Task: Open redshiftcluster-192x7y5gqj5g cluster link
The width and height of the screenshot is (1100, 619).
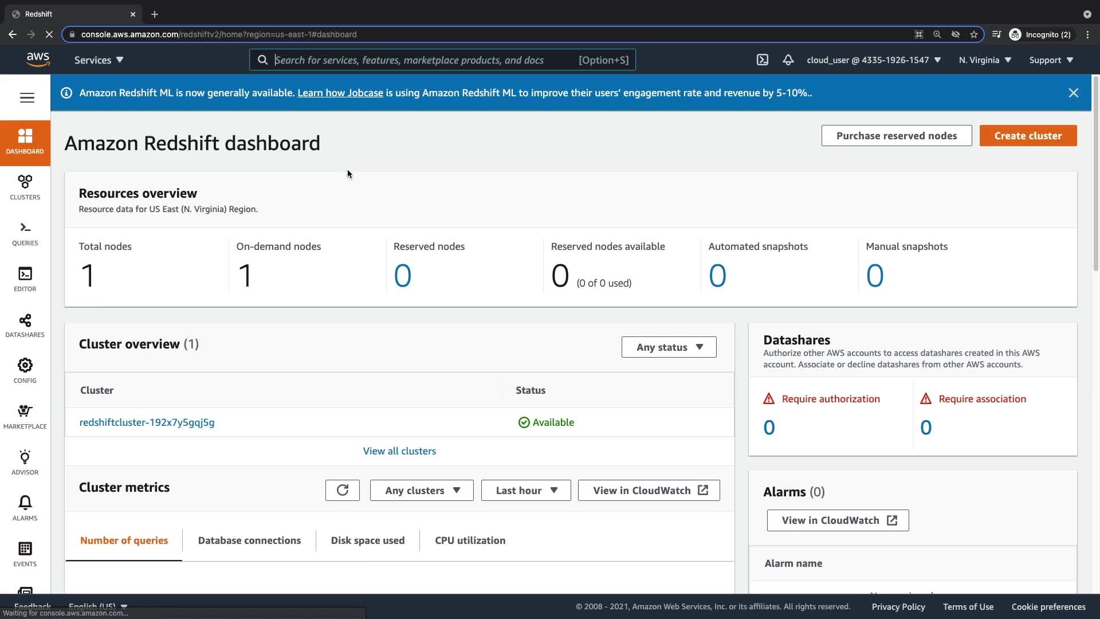Action: (x=147, y=422)
